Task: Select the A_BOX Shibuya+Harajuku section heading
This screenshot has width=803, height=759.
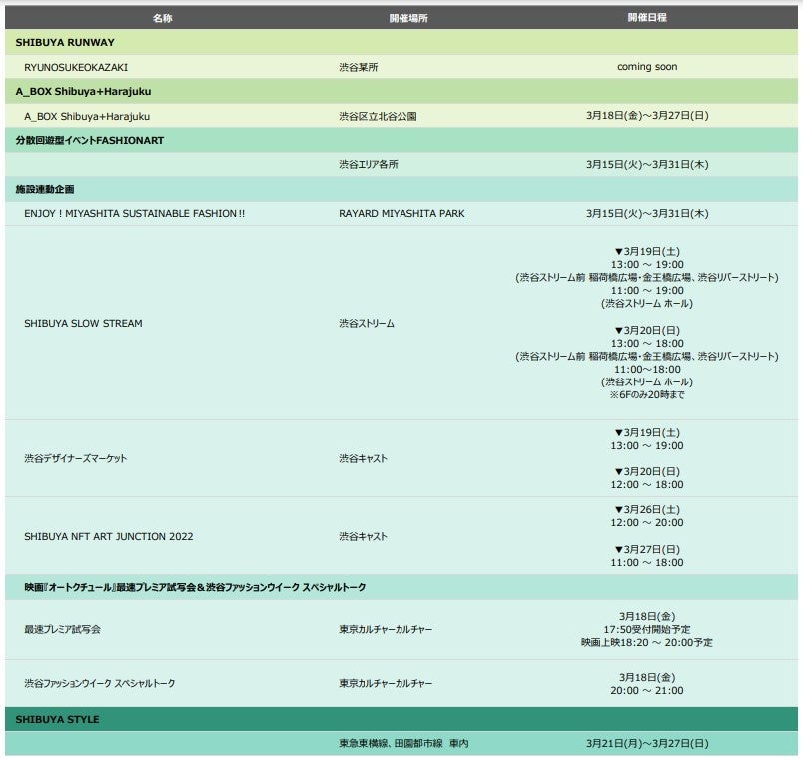Action: (x=84, y=92)
